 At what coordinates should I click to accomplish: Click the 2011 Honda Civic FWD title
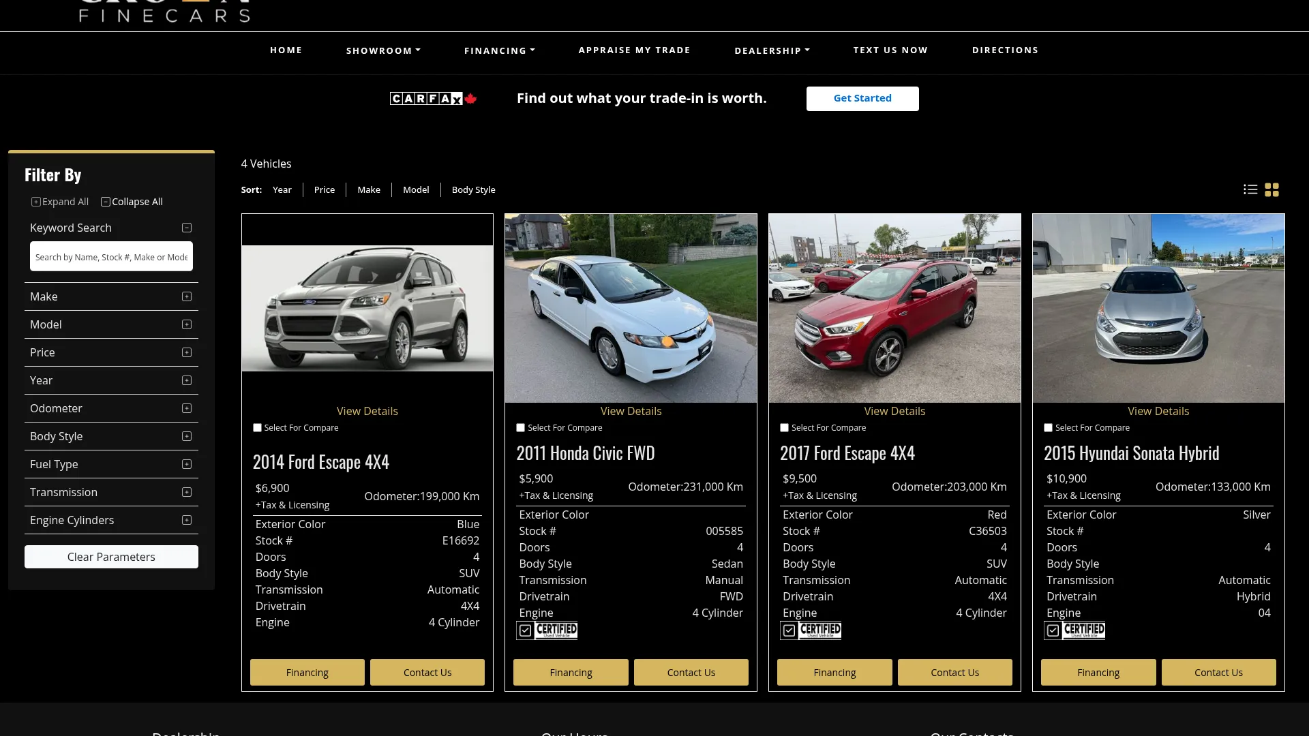[586, 454]
